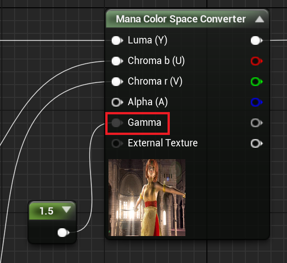Image resolution: width=287 pixels, height=263 pixels.
Task: Click the Luma (Y) label
Action: 147,40
